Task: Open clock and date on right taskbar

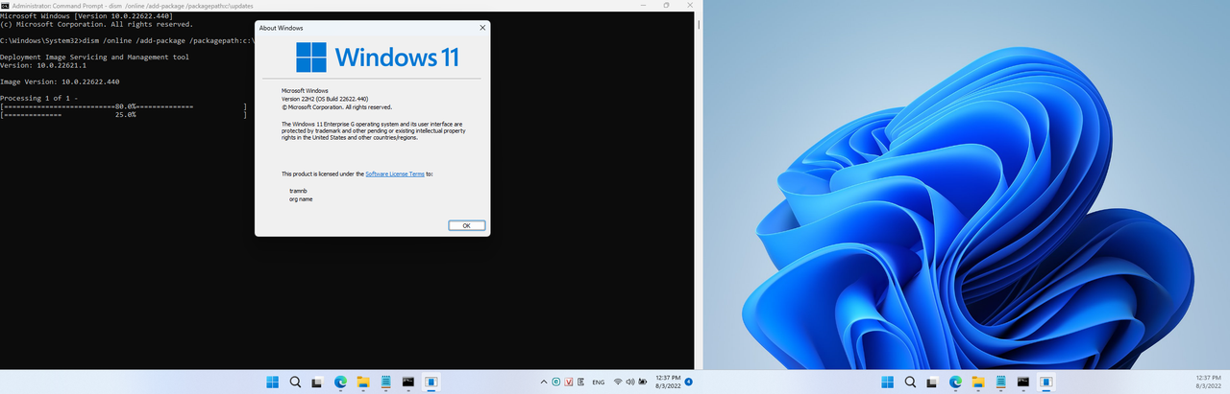Action: point(1209,382)
